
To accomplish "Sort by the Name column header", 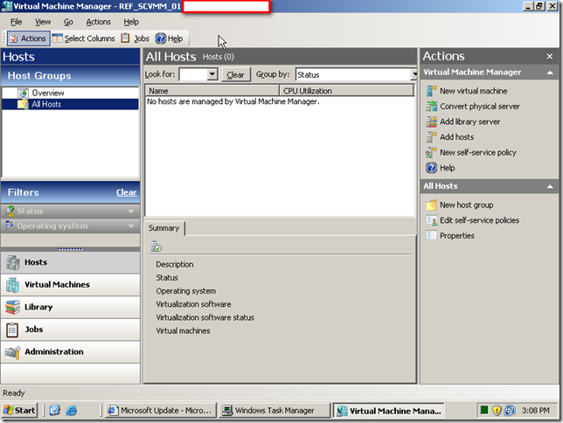I will pyautogui.click(x=212, y=91).
